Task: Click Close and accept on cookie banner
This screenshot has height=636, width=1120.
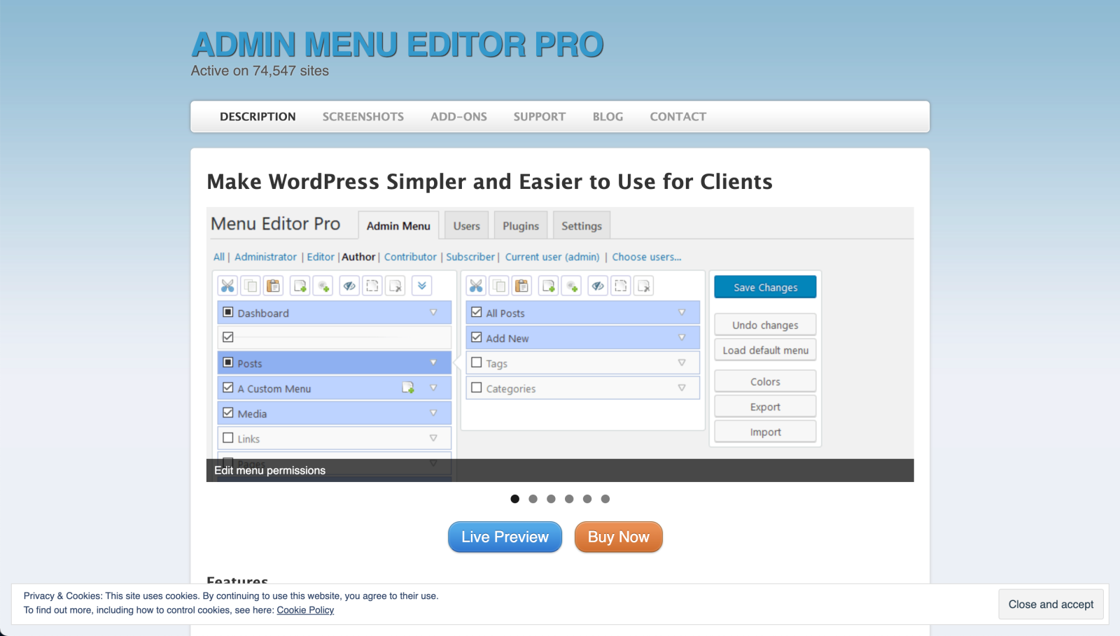Action: click(x=1051, y=605)
